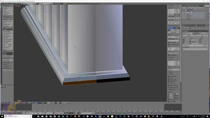Image resolution: width=210 pixels, height=118 pixels.
Task: Click the modifier Copy button
Action: [202, 36]
